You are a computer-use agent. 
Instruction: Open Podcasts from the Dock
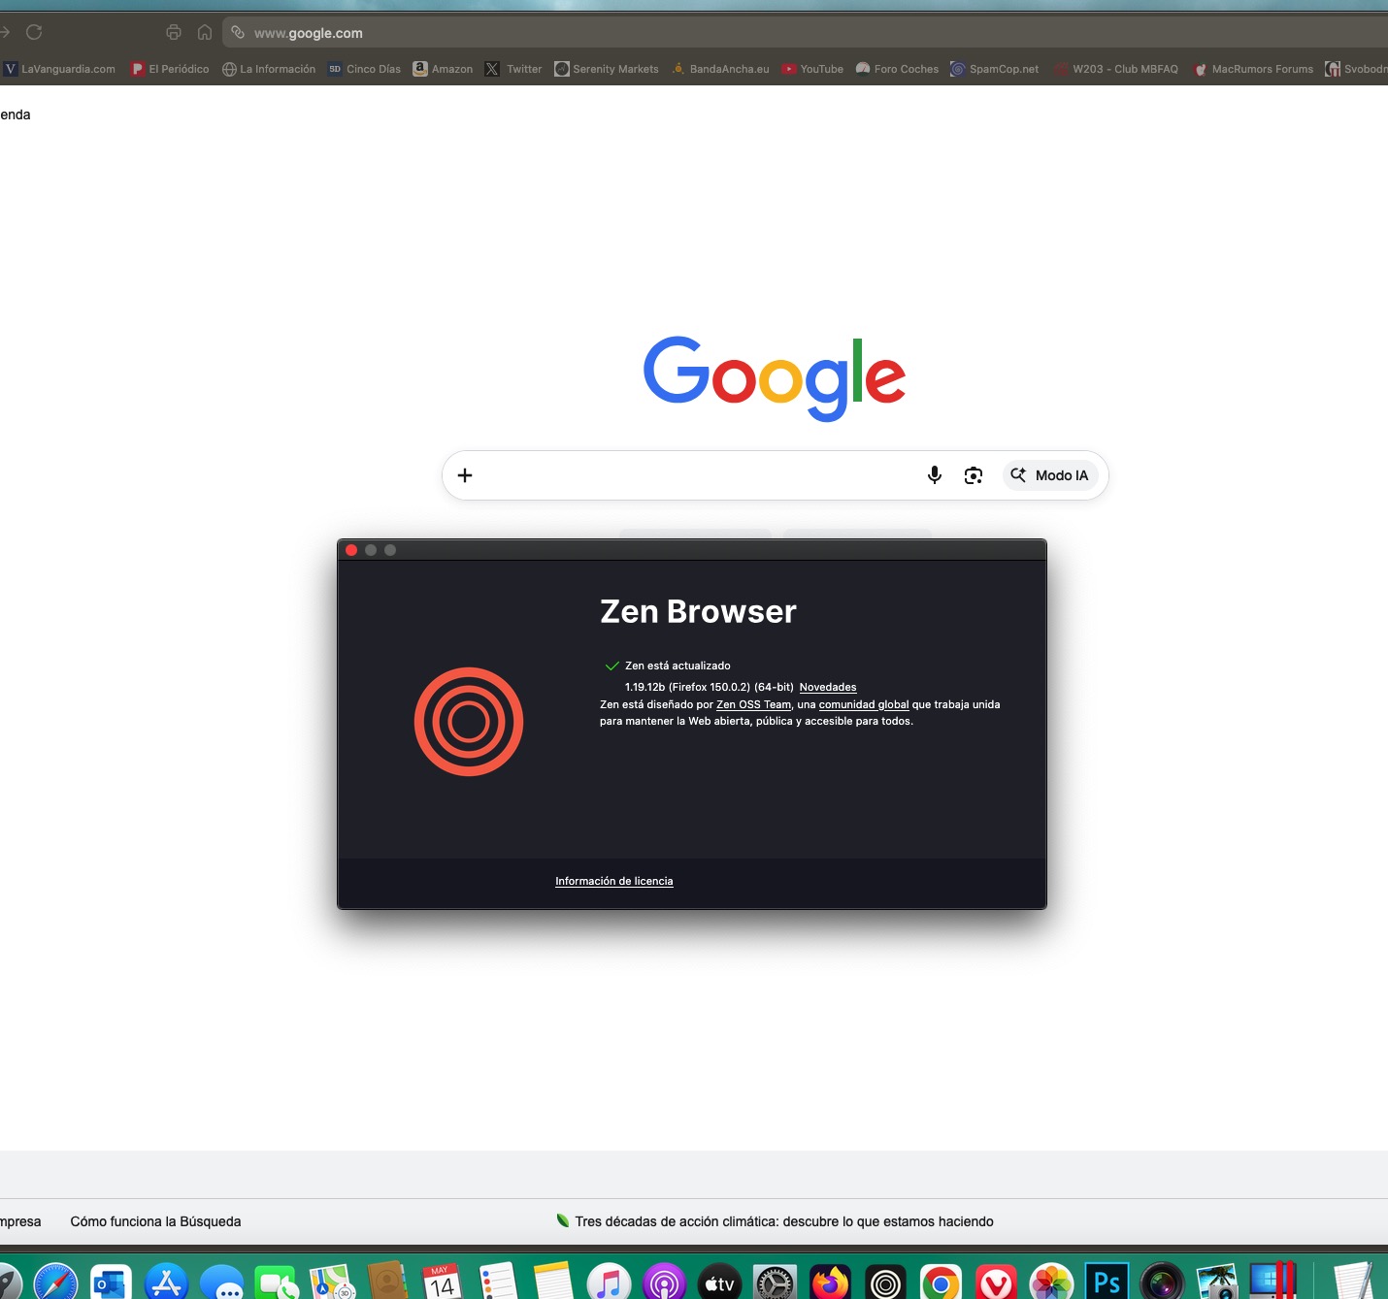click(664, 1282)
